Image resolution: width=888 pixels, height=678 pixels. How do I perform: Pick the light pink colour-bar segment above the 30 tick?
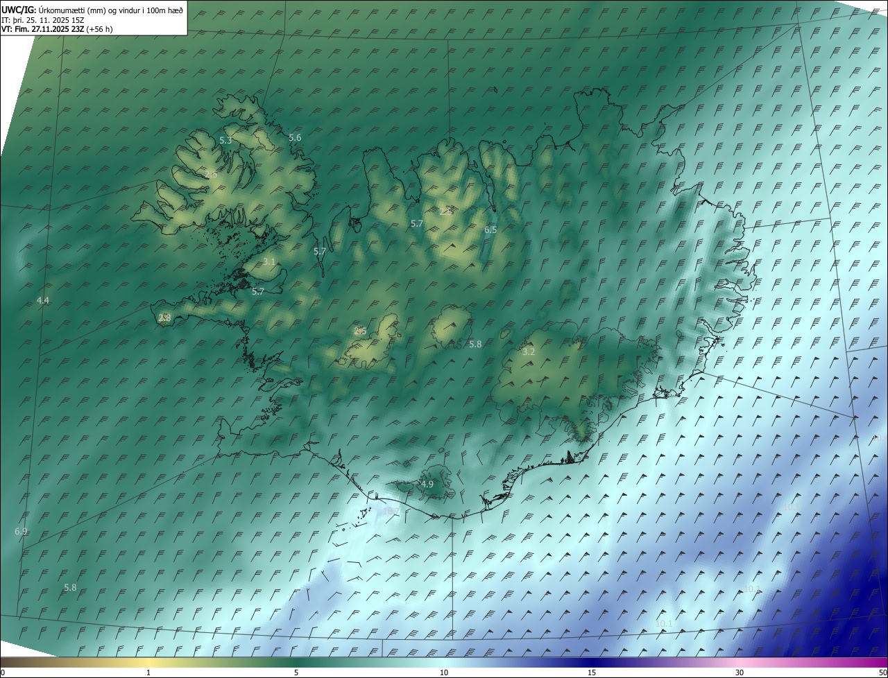[x=740, y=663]
